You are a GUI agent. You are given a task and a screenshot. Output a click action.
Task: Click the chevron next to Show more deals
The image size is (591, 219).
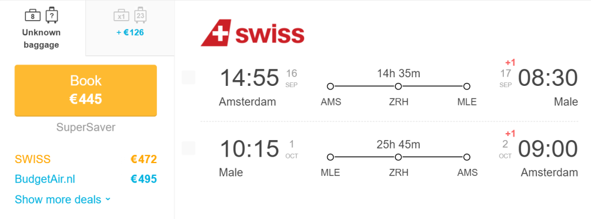click(x=108, y=199)
